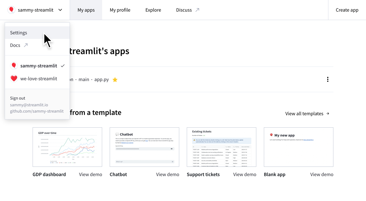Unfavorite the app by clicking the yellow star
366x201 pixels.
115,79
